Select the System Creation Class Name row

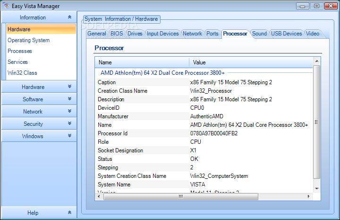[204, 176]
